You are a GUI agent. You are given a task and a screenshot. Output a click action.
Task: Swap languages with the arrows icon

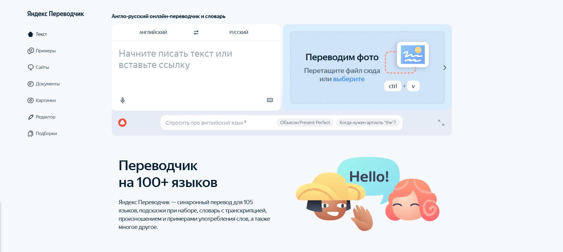196,32
